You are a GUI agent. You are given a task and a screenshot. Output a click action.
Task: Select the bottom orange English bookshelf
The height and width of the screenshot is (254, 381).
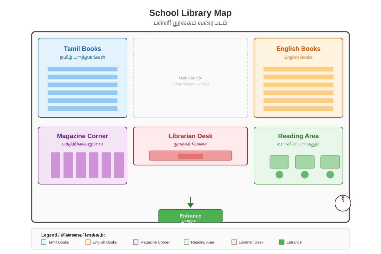[298, 109]
